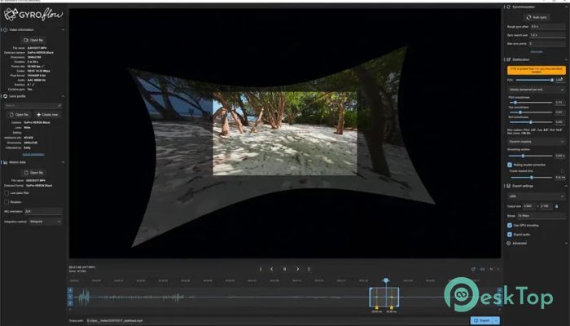Click the Sync search size field

547,35
